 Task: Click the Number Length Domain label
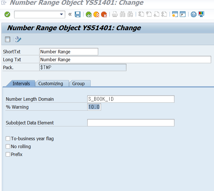pos(30,99)
